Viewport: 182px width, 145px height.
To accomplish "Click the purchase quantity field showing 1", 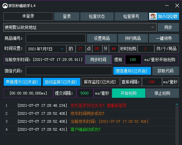I will tap(146, 49).
